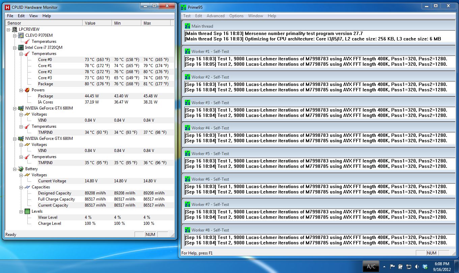
Task: Click the green bars icon beside Levels
Action: tap(27, 211)
